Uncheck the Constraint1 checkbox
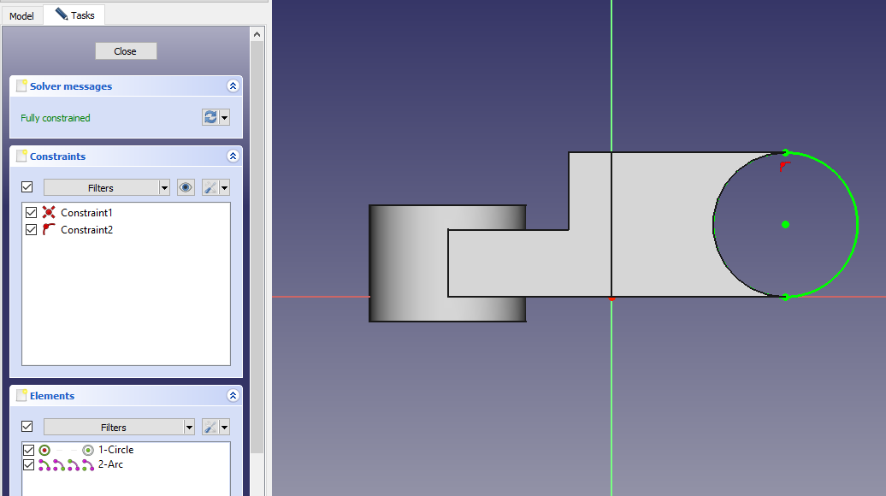The image size is (886, 496). tap(32, 213)
